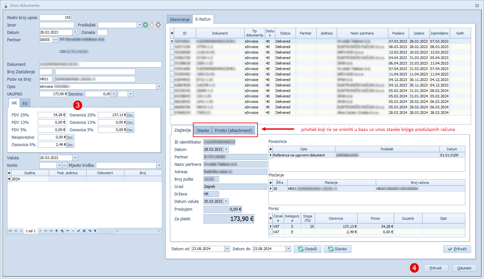Click the right arrow of the left grid's scrollbar

pyautogui.click(x=159, y=231)
